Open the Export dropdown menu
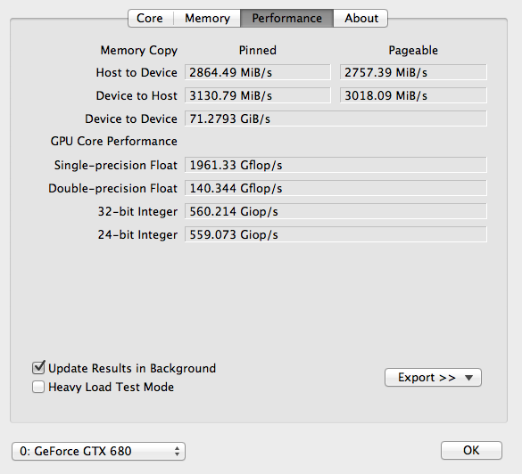 [x=433, y=377]
